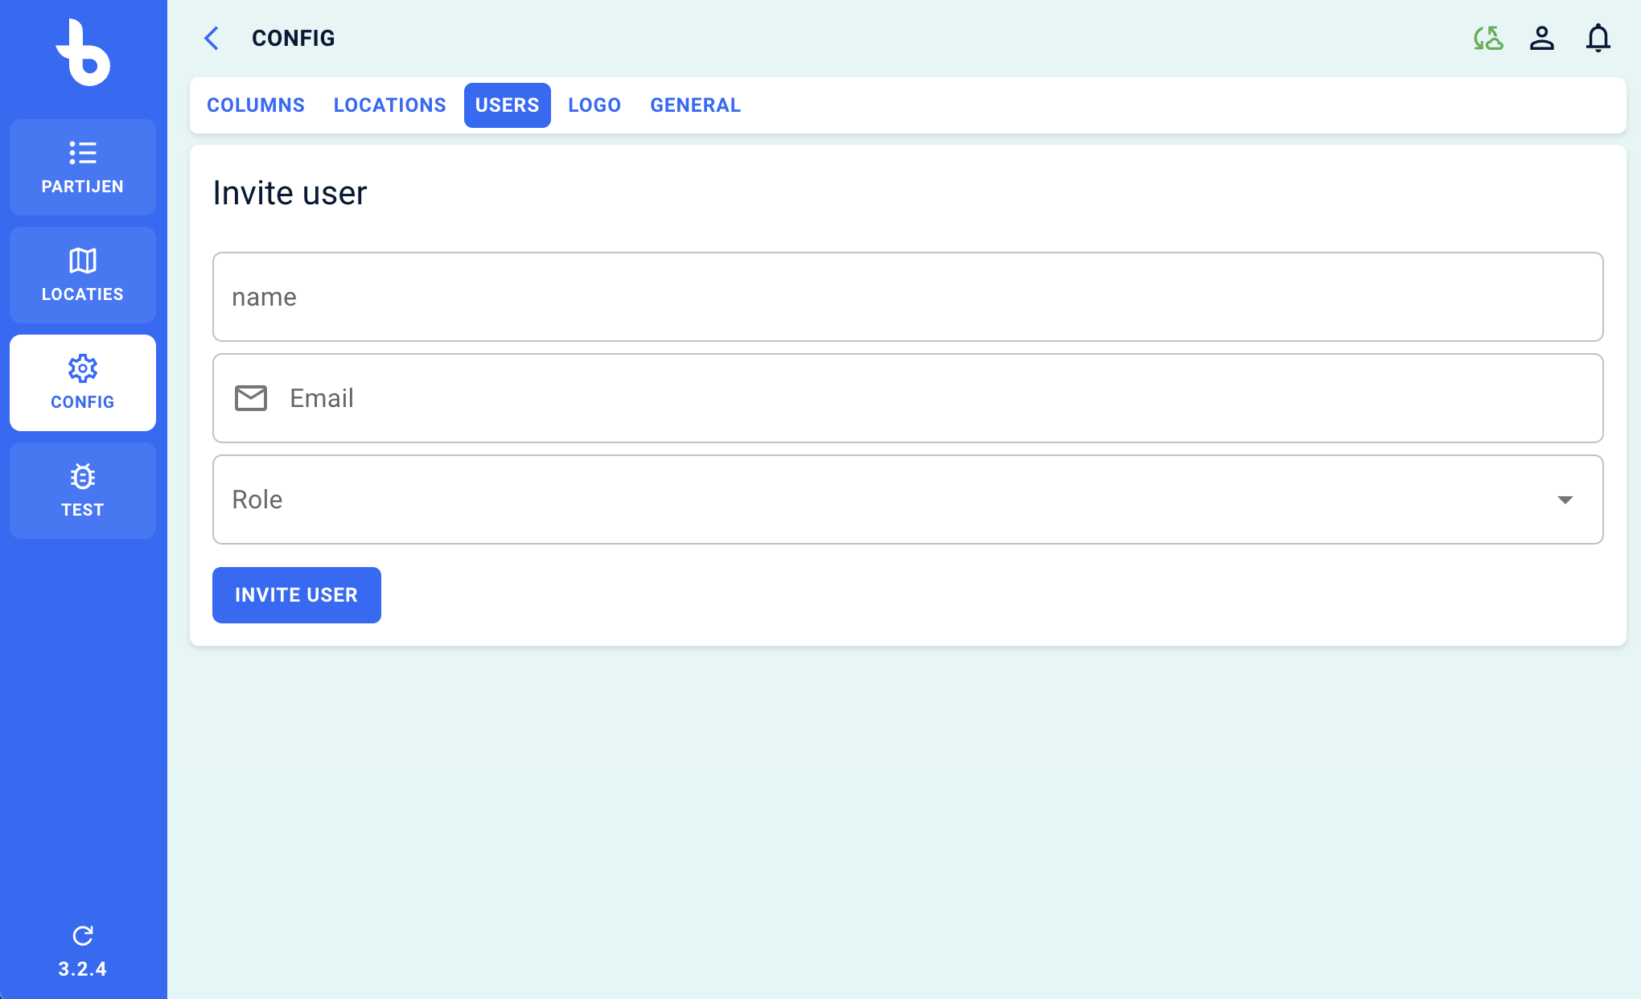Click the CONFIG page title
1641x999 pixels.
[x=294, y=39]
